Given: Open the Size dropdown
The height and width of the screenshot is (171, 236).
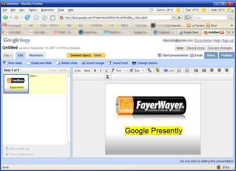Looking at the screenshot, I should (137, 71).
